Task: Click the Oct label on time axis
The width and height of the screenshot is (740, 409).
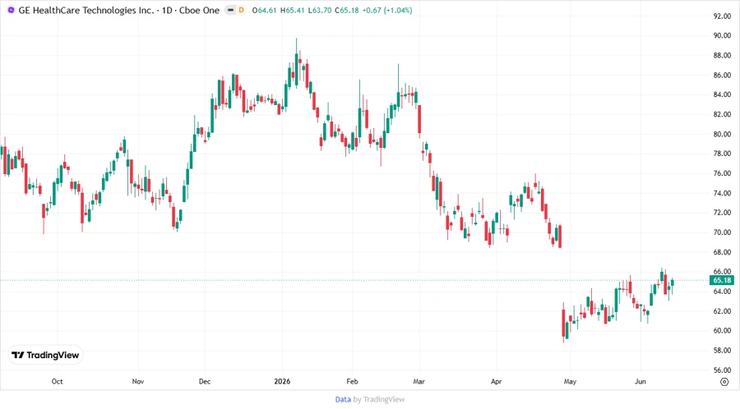Action: click(x=57, y=381)
